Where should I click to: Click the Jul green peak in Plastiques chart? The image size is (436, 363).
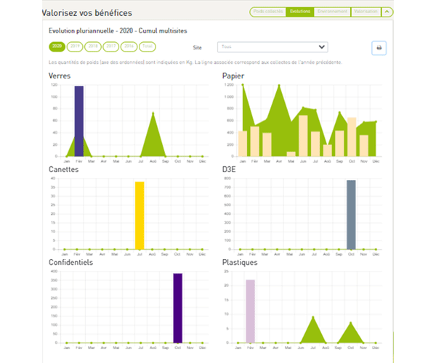pyautogui.click(x=313, y=317)
